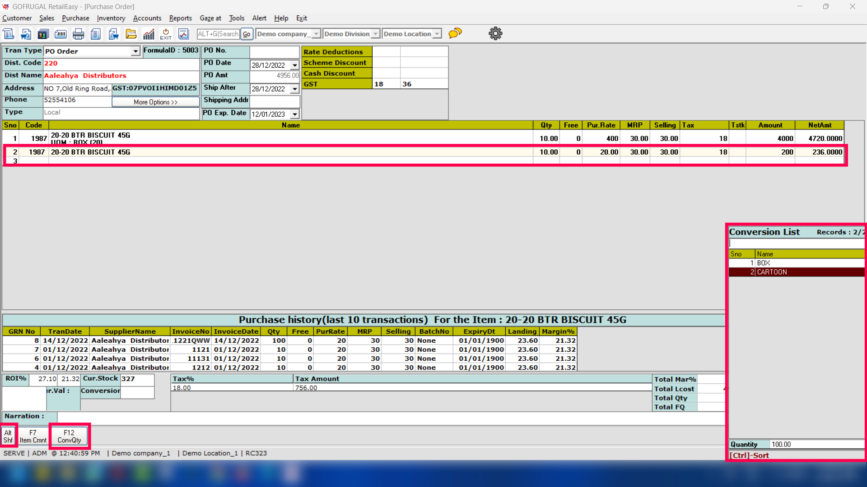Open the Inventory menu

[x=111, y=18]
